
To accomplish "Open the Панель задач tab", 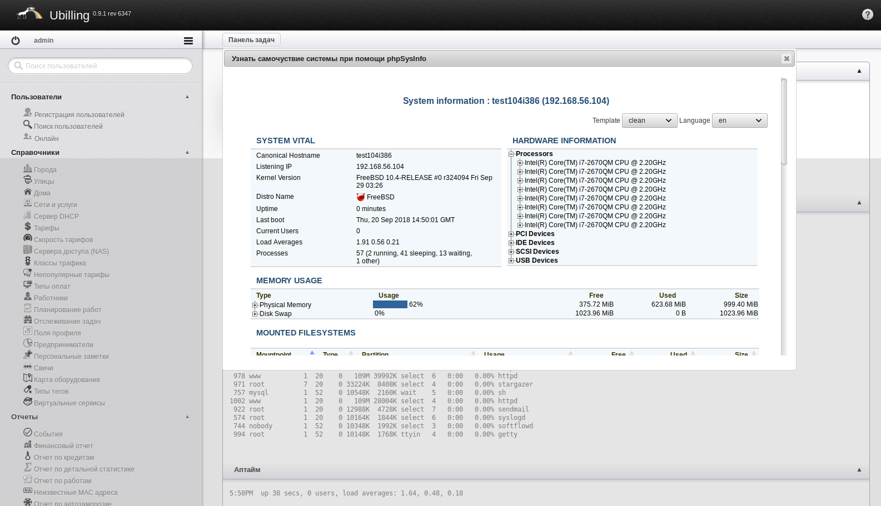I will coord(251,40).
